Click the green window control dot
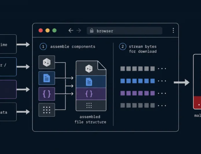Image resolution: width=201 pixels, height=154 pixels. pos(54,30)
